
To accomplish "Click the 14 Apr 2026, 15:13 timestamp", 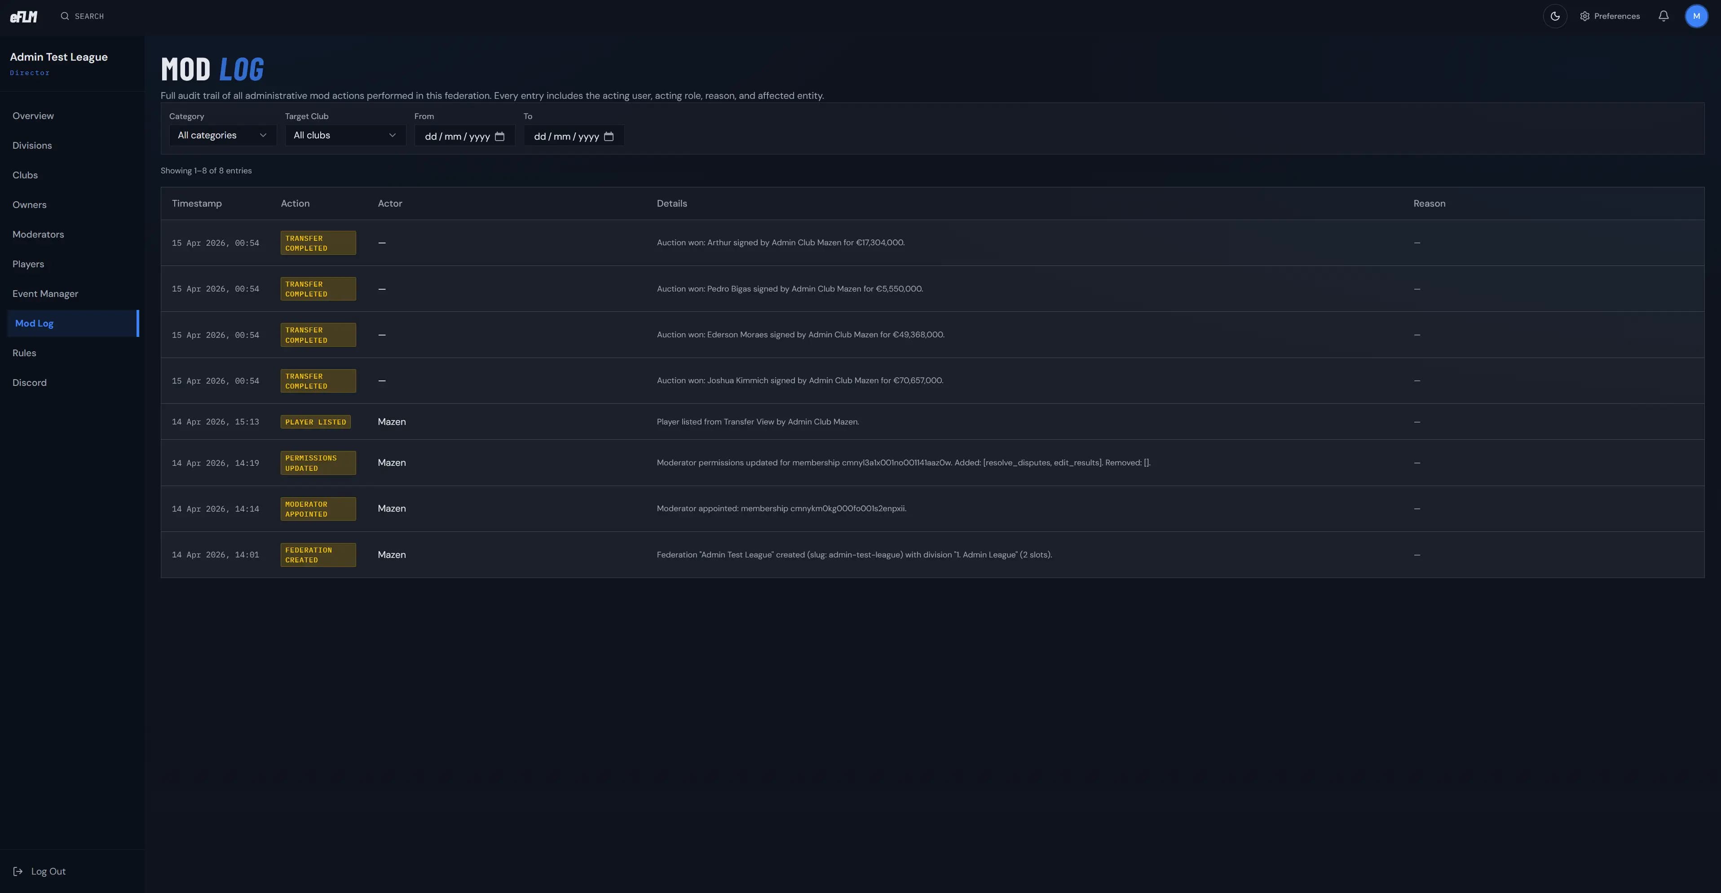I will click(x=215, y=422).
